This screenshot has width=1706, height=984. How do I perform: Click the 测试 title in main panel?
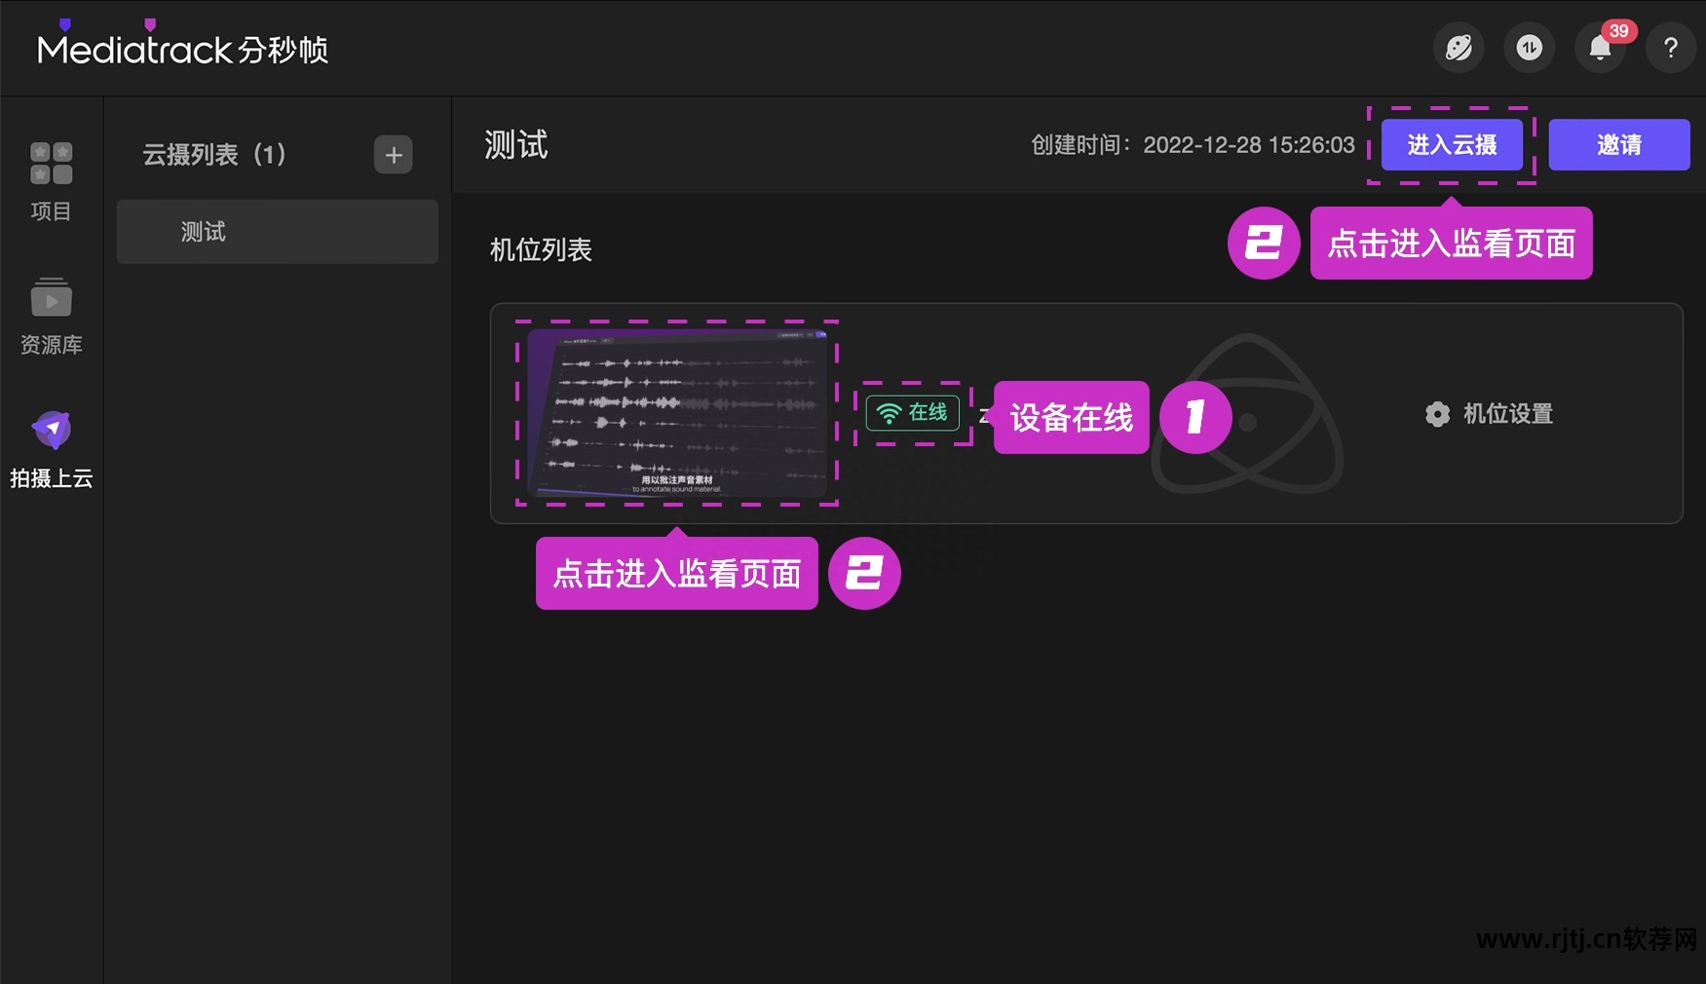(515, 145)
